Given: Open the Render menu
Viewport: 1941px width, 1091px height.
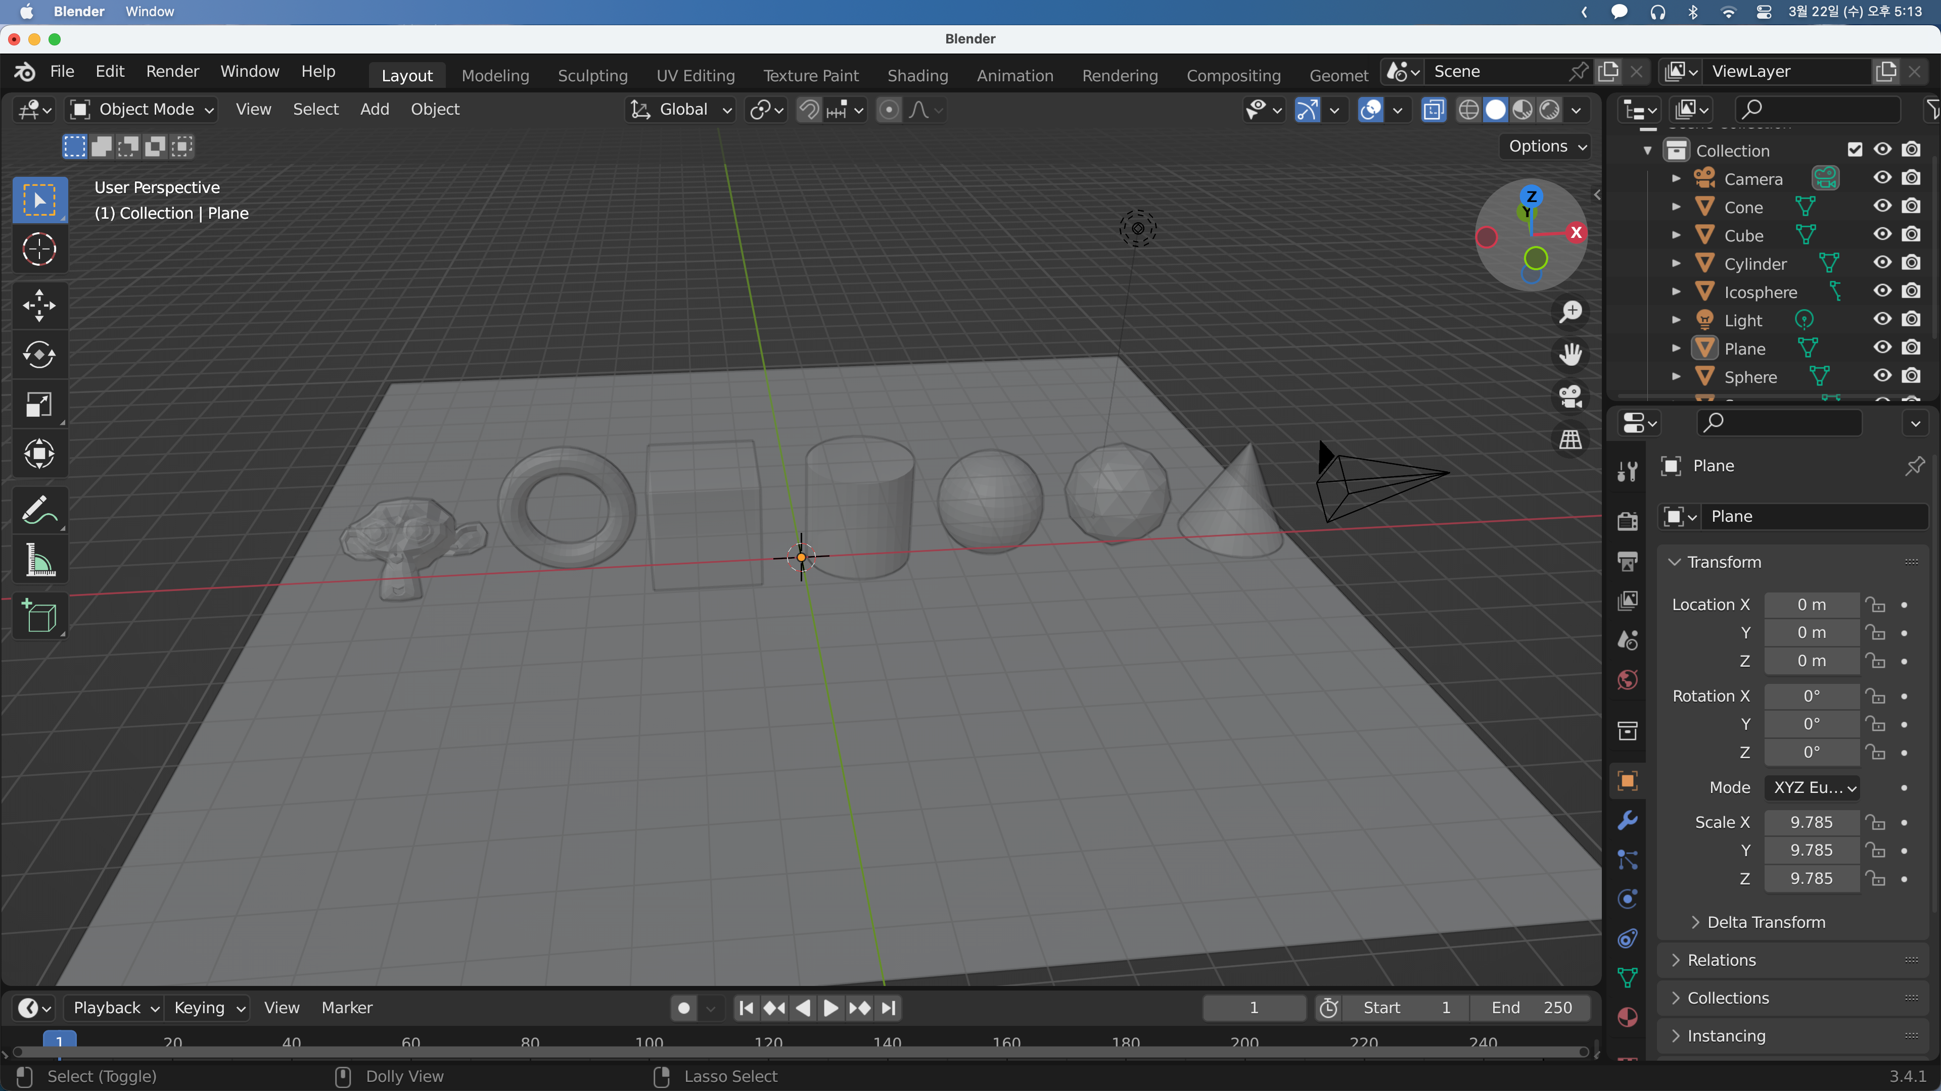Looking at the screenshot, I should (x=172, y=72).
